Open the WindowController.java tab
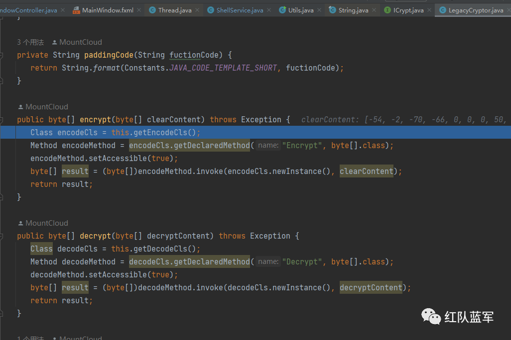This screenshot has height=340, width=511. [x=28, y=10]
